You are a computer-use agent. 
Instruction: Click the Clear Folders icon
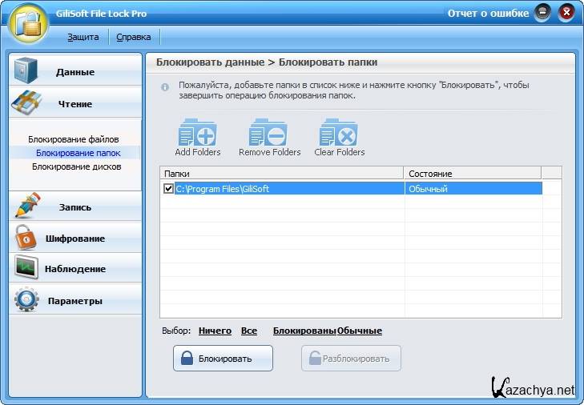coord(339,133)
